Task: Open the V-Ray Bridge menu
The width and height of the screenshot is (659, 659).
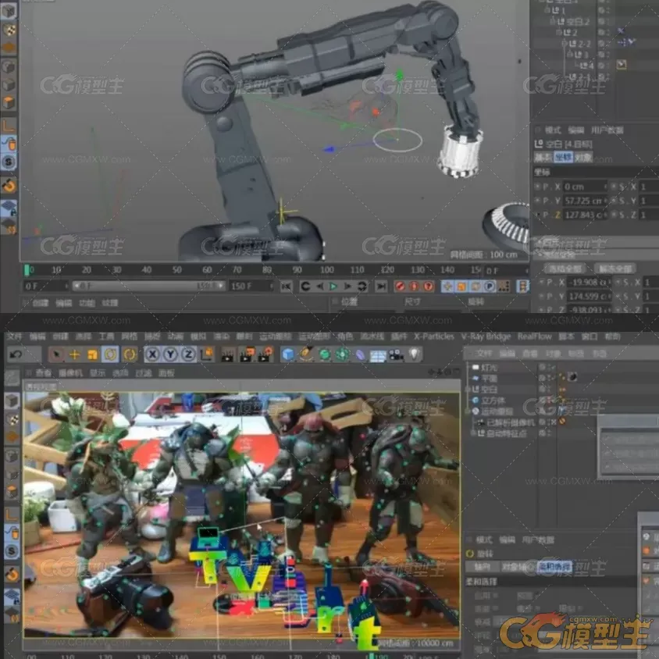Action: tap(486, 337)
